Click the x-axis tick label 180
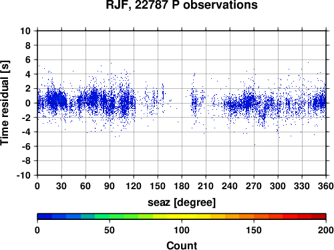The width and height of the screenshot is (334, 250). pos(182,186)
